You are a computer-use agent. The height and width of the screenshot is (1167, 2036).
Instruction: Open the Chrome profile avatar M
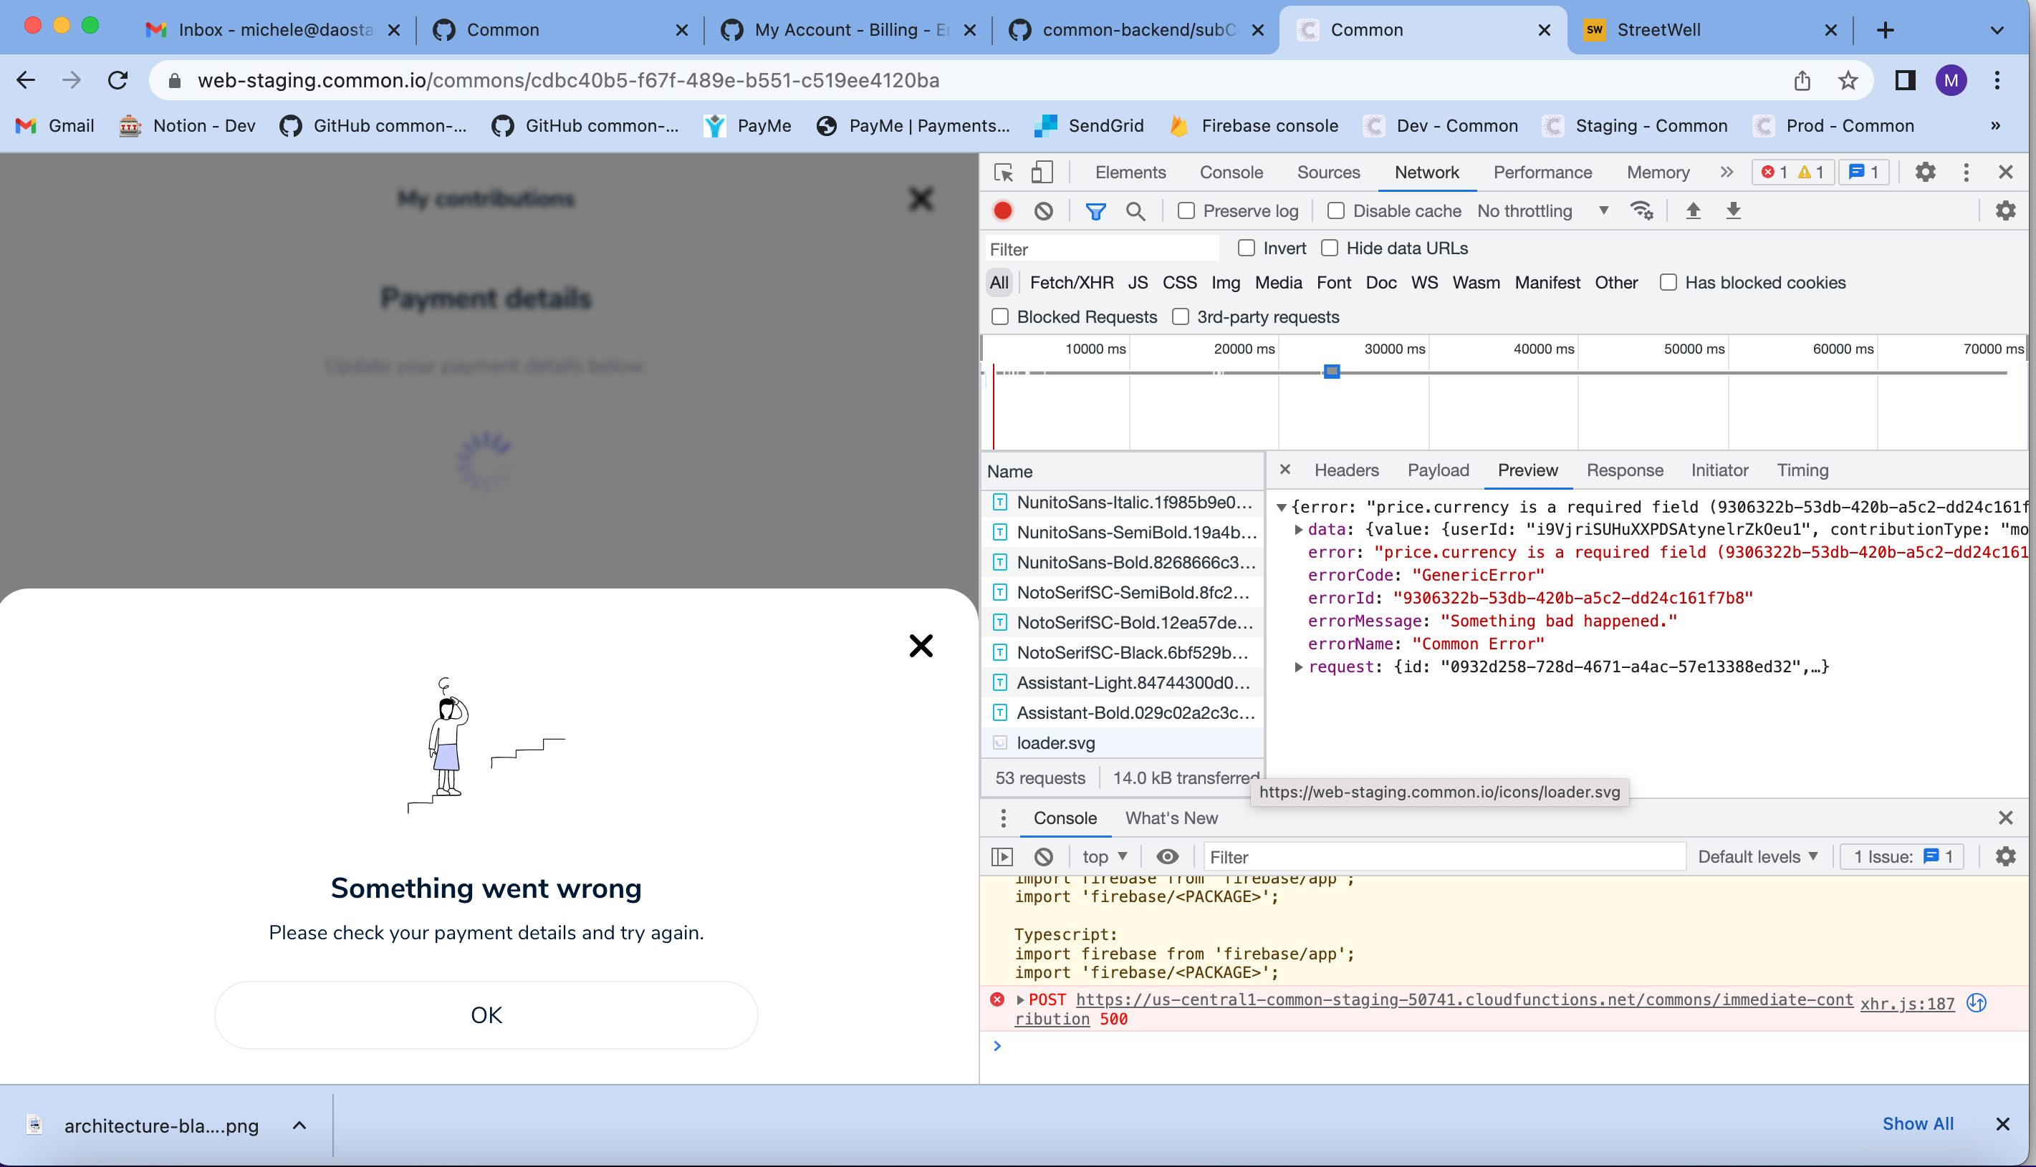tap(1951, 80)
